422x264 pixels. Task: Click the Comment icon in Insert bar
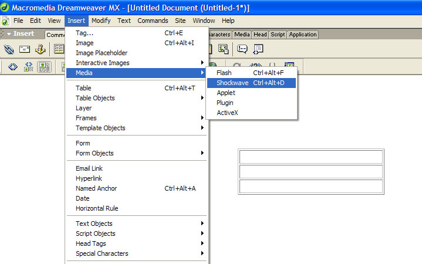tap(242, 49)
